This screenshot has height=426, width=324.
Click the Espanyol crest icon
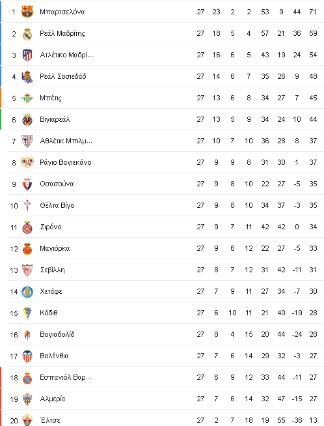pos(27,378)
